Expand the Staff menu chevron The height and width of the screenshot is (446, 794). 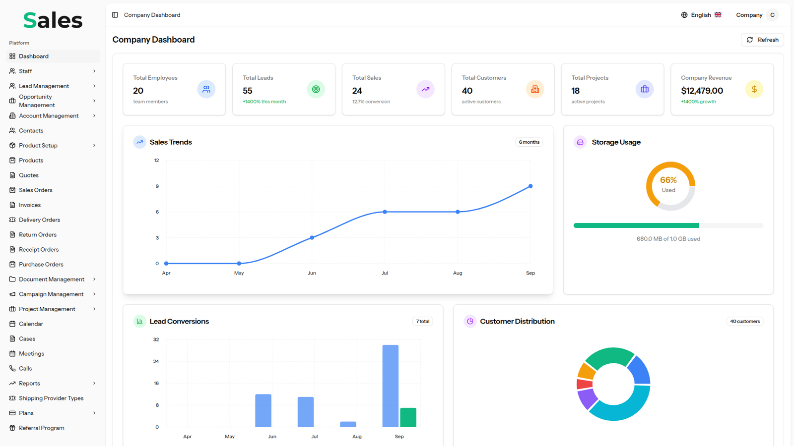(x=94, y=71)
